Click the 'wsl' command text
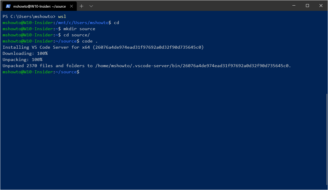 (x=62, y=16)
